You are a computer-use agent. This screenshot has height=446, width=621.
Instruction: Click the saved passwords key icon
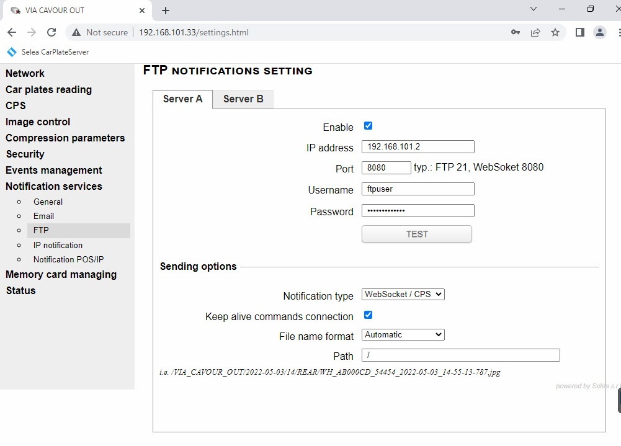click(x=516, y=32)
